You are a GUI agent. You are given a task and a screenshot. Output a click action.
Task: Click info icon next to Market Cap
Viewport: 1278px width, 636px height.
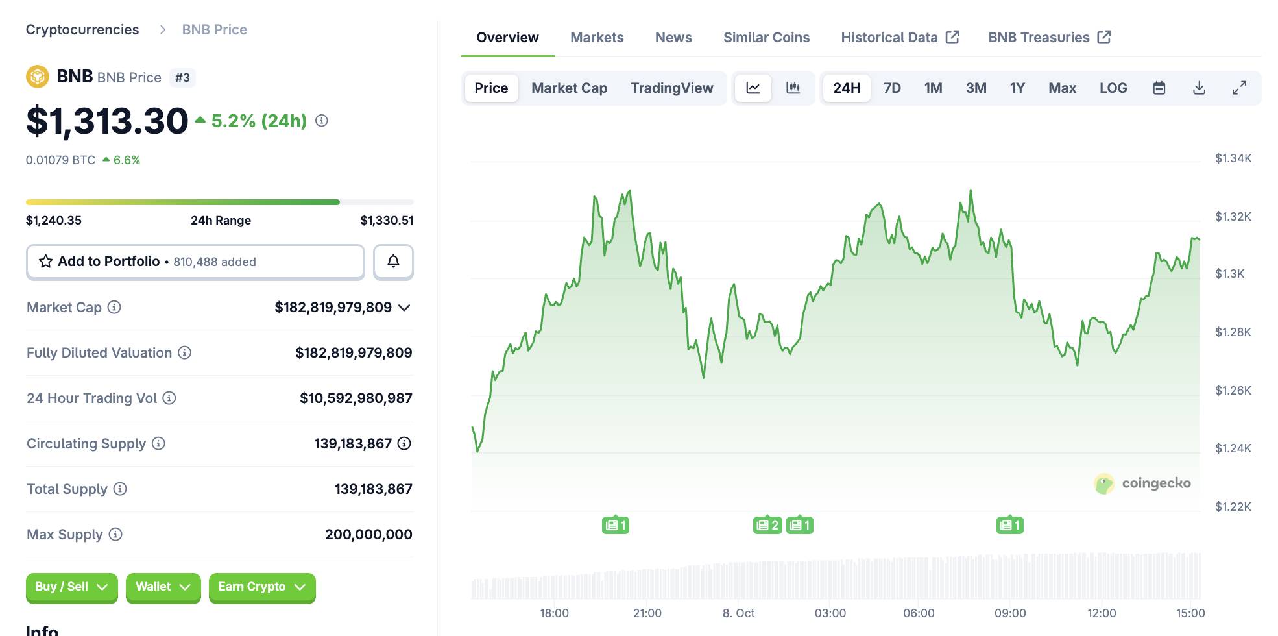(x=114, y=307)
